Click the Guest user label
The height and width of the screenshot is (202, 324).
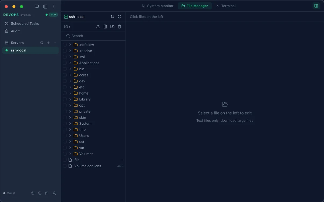click(x=11, y=193)
